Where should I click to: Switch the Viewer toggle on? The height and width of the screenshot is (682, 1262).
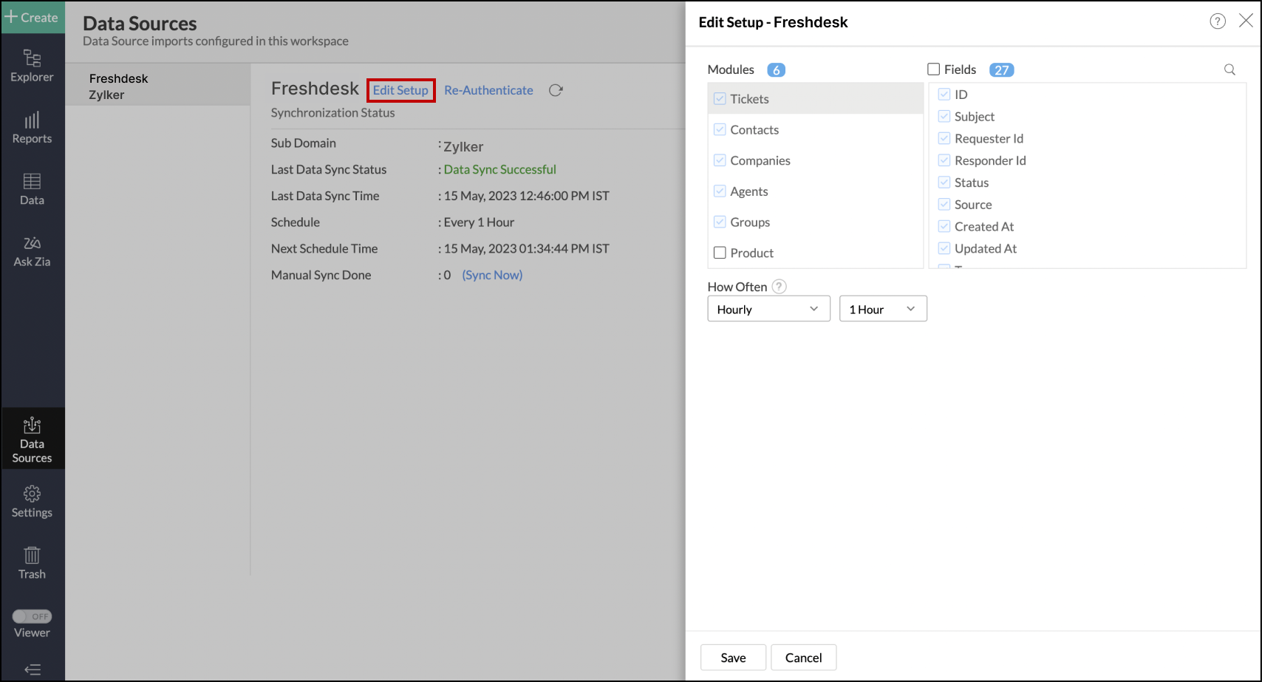coord(33,615)
